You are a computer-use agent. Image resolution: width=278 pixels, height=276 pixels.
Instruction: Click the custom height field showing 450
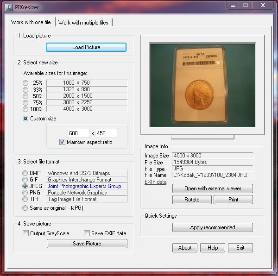coord(106,133)
